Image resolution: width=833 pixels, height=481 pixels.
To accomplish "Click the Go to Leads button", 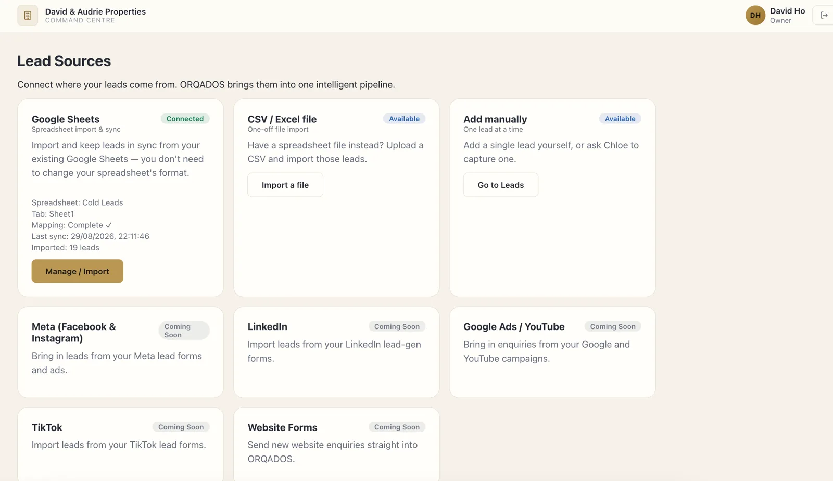I will tap(501, 185).
